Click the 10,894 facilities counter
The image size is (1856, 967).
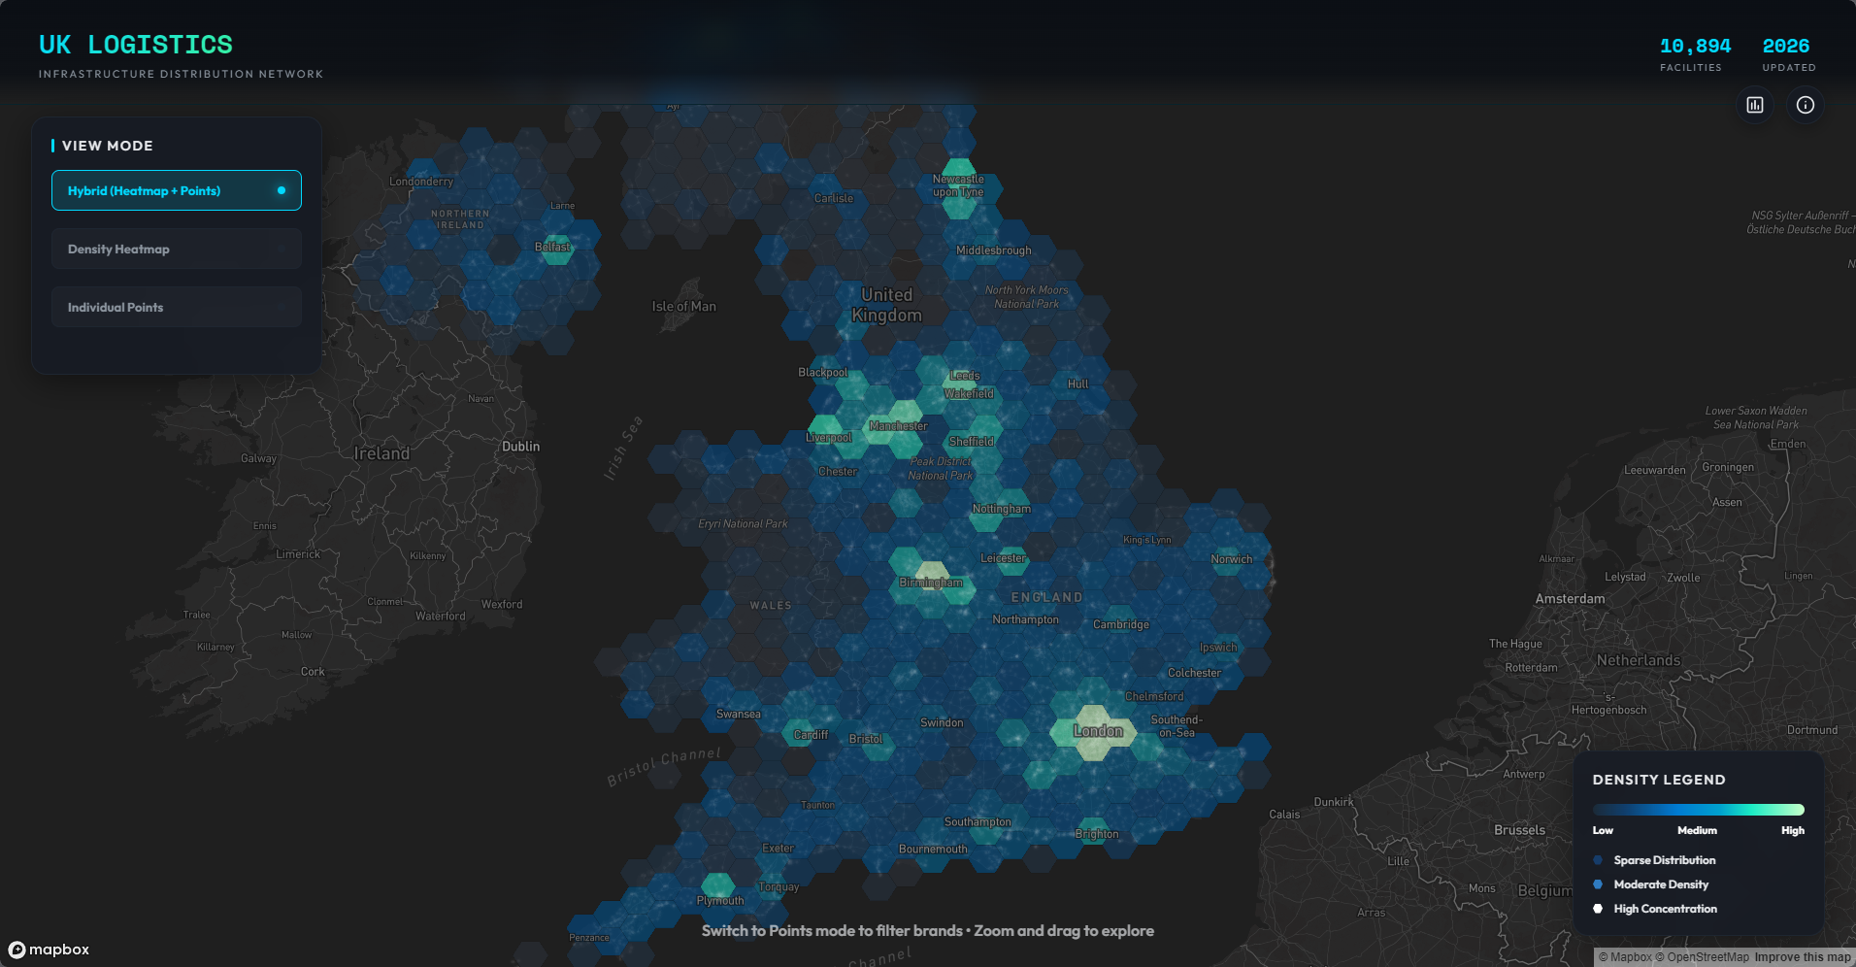coord(1695,46)
